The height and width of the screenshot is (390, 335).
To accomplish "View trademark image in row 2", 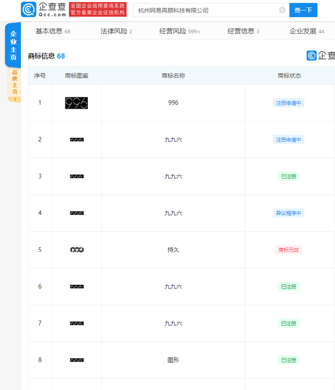I will click(77, 140).
